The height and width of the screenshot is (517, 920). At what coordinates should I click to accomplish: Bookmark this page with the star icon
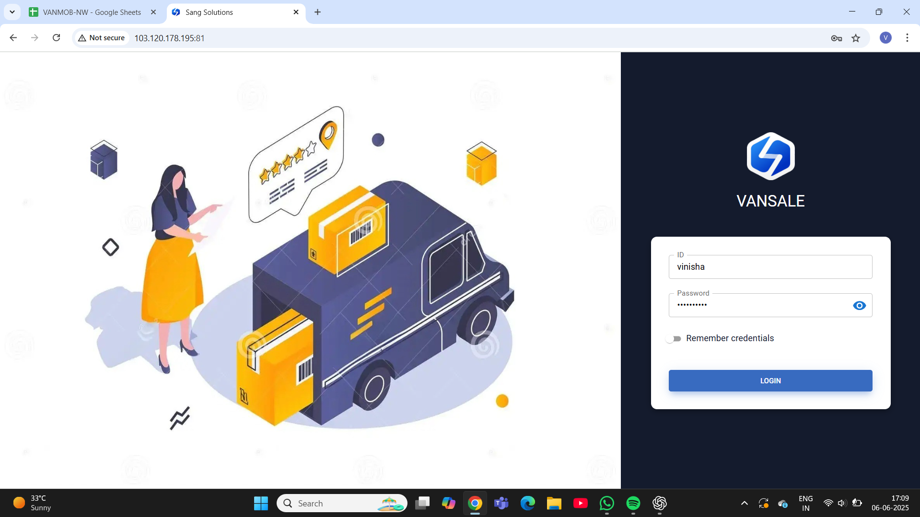point(856,38)
